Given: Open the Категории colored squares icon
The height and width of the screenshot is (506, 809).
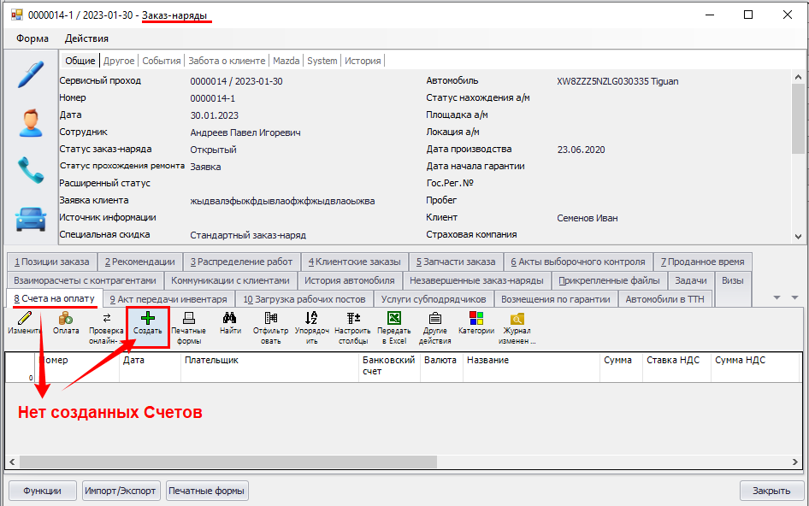Looking at the screenshot, I should pos(476,319).
